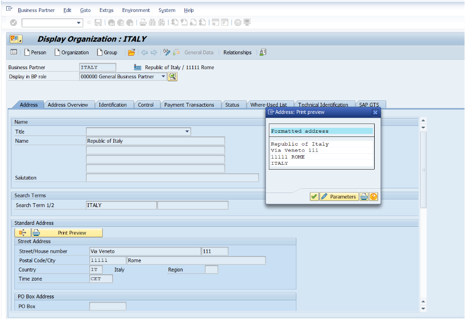Open the Edit menu
This screenshot has height=320, width=465.
pos(67,10)
